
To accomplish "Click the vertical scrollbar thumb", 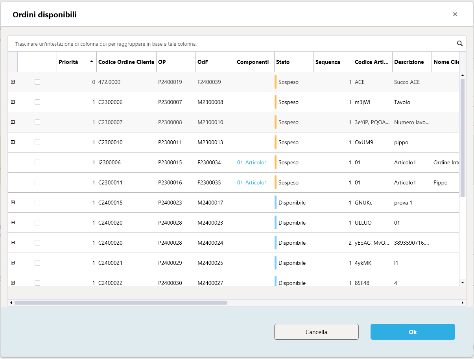I will pos(463,138).
